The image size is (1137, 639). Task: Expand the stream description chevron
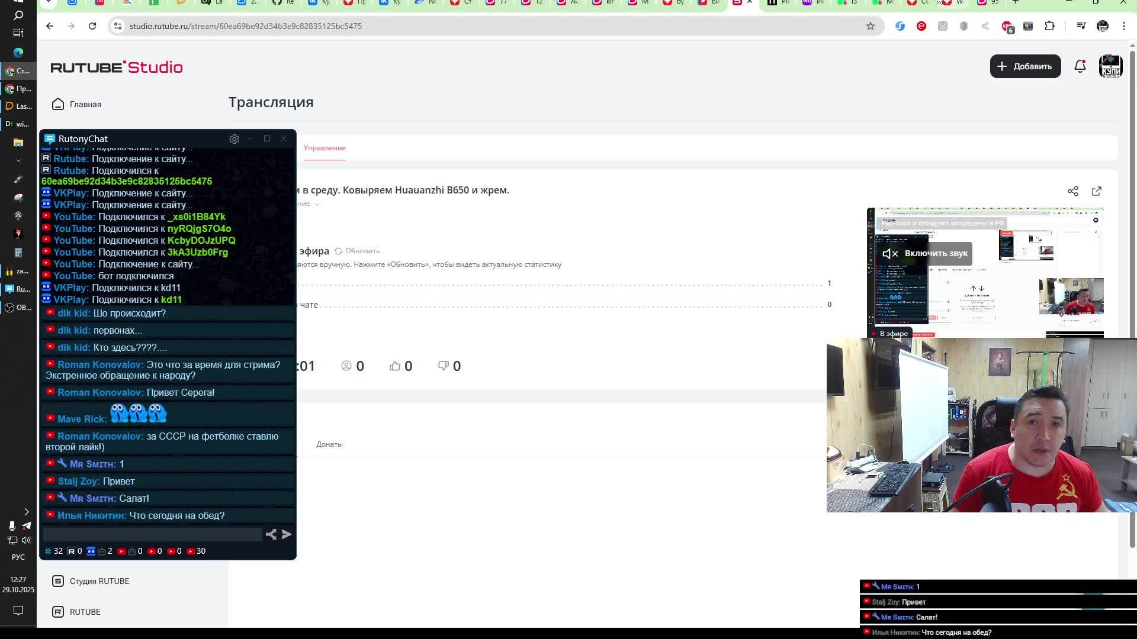[x=317, y=204]
